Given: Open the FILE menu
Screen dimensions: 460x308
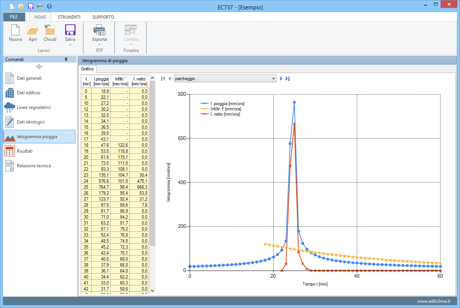Looking at the screenshot, I should tap(14, 17).
